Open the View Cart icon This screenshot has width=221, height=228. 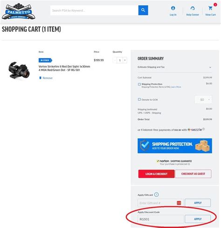pos(210,8)
